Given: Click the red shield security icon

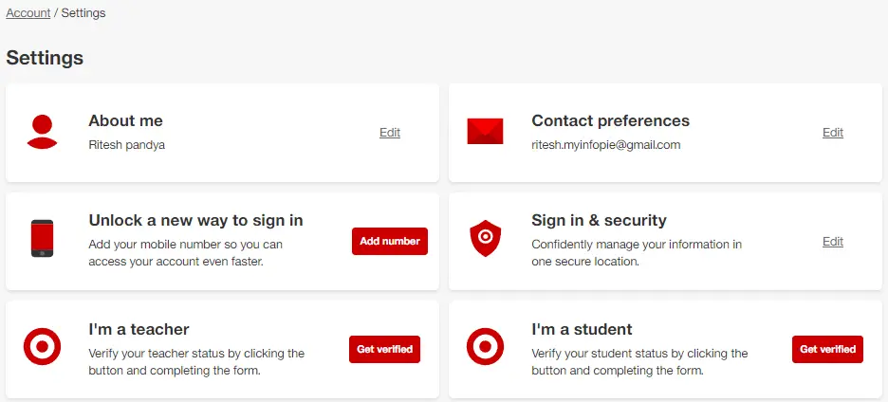Looking at the screenshot, I should coord(486,238).
